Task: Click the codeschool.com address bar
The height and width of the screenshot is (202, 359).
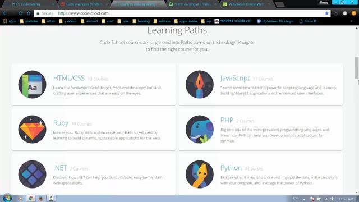Action: click(x=182, y=13)
